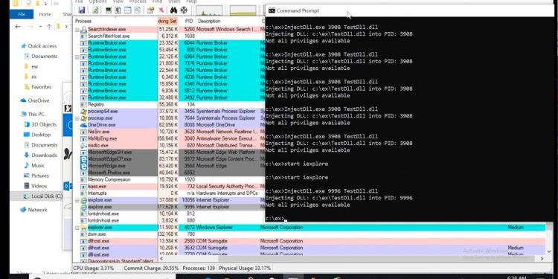558x279 pixels.
Task: Click the Desktop icon under This PC
Action: click(27, 135)
